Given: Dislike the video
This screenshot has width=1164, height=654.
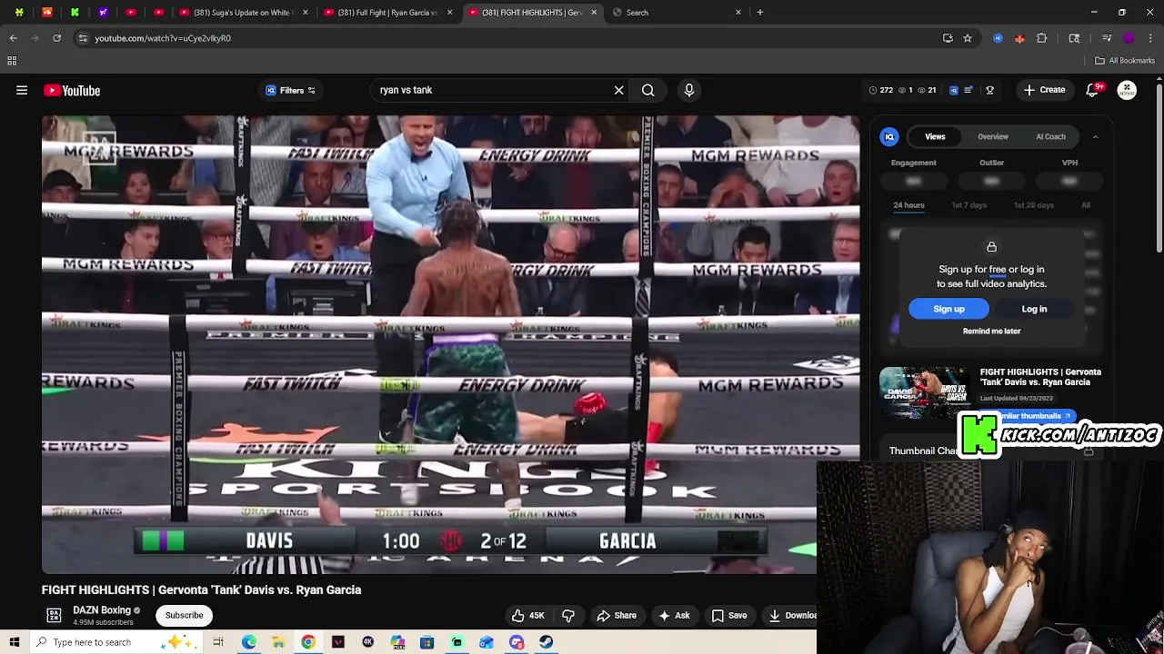Looking at the screenshot, I should pyautogui.click(x=568, y=615).
